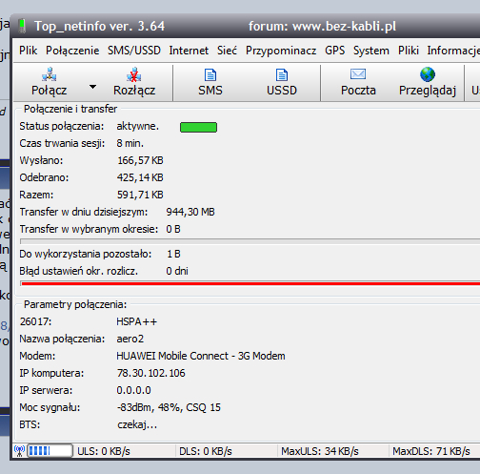
Task: Open the Informacje menu
Action: tap(453, 51)
